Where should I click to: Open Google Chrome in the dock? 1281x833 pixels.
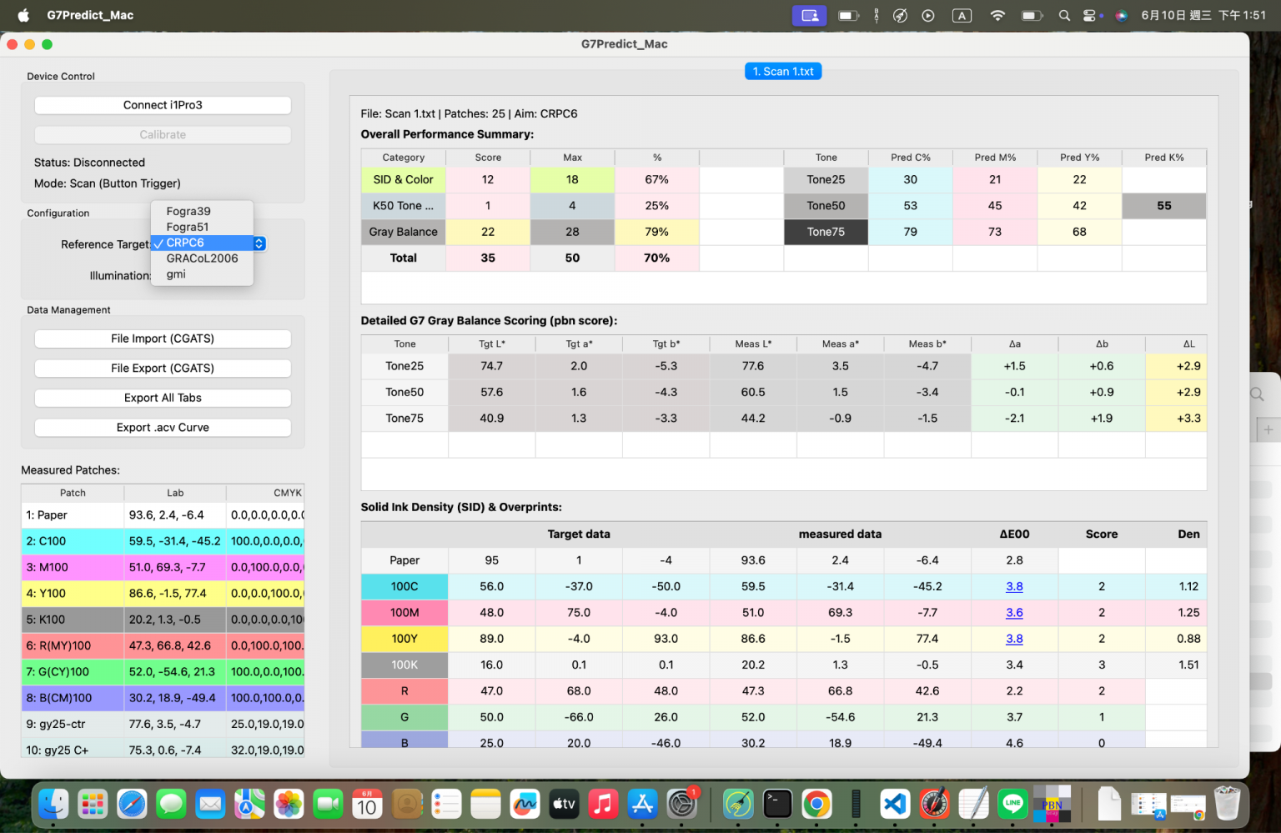point(816,805)
